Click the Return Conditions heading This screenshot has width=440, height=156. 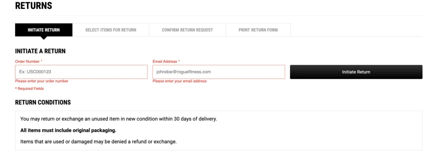click(43, 103)
